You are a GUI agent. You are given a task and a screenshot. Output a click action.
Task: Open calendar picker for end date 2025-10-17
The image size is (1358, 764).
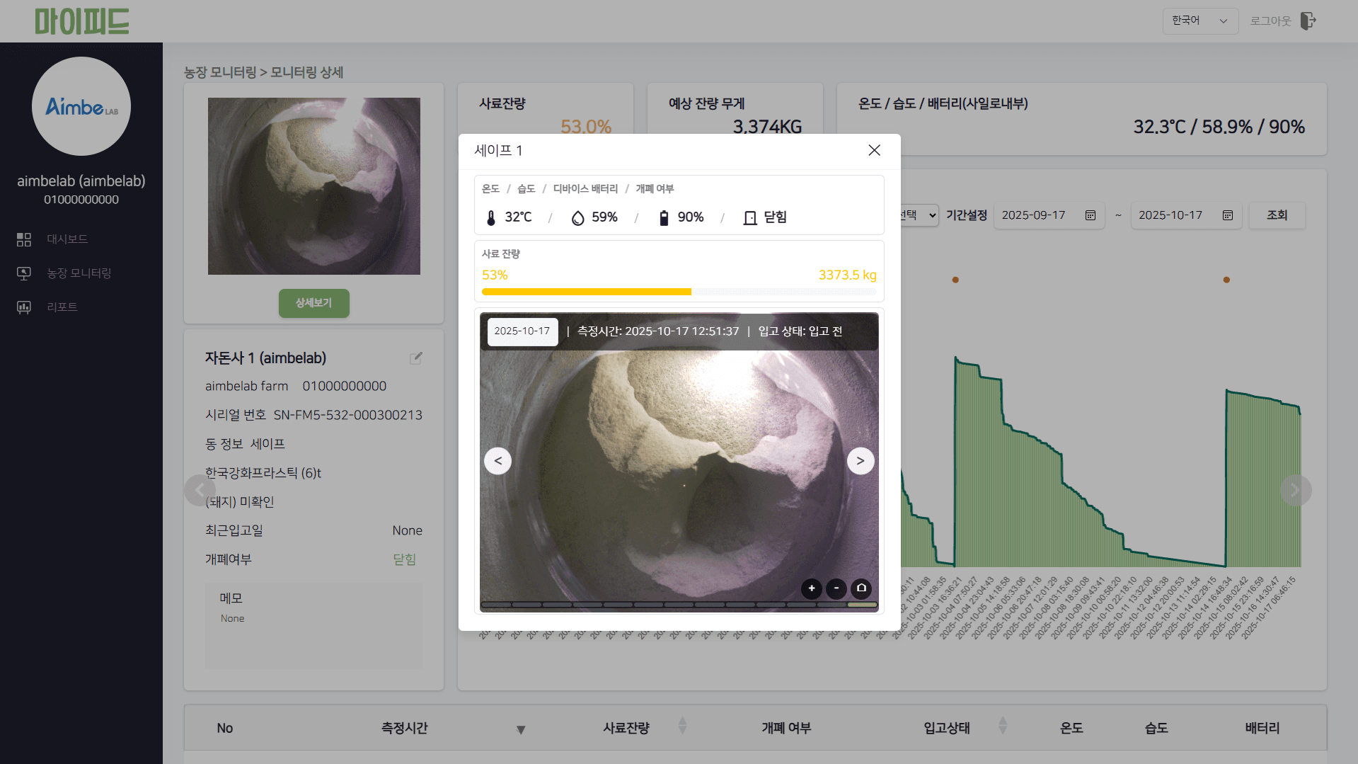click(x=1228, y=215)
